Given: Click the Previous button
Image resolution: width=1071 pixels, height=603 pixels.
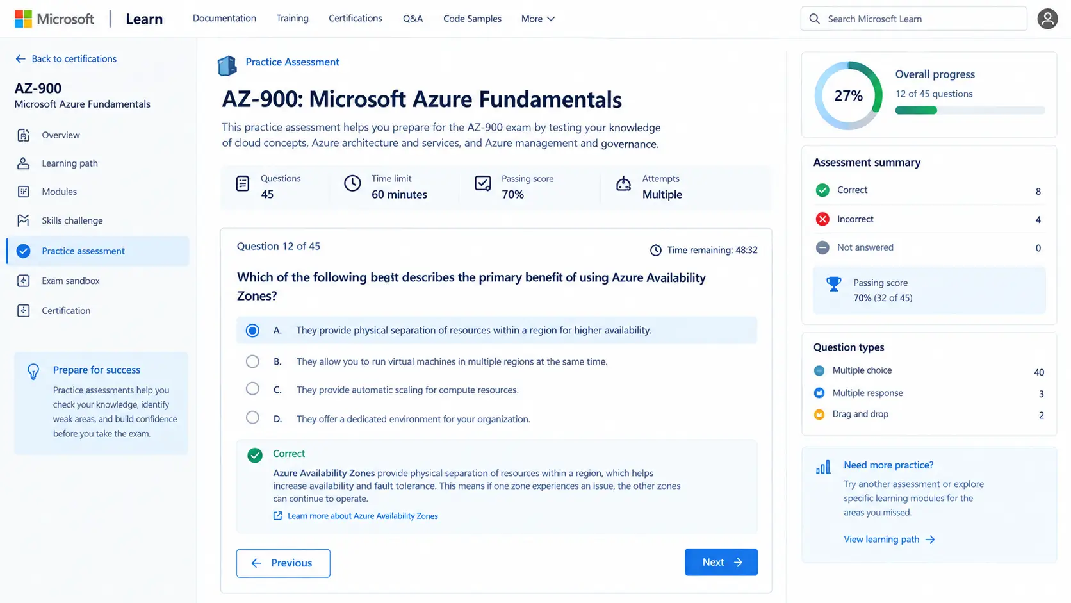Looking at the screenshot, I should 283,563.
